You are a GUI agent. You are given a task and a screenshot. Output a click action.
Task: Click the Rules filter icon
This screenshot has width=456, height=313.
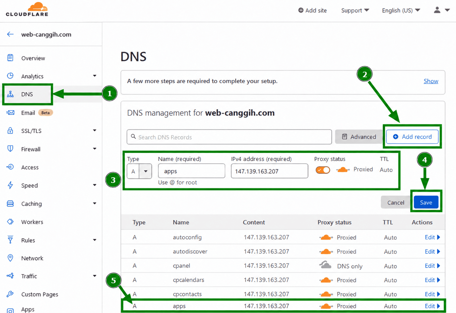point(10,240)
